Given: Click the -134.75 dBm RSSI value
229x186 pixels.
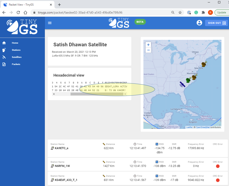Looking at the screenshot, I should (x=159, y=150).
